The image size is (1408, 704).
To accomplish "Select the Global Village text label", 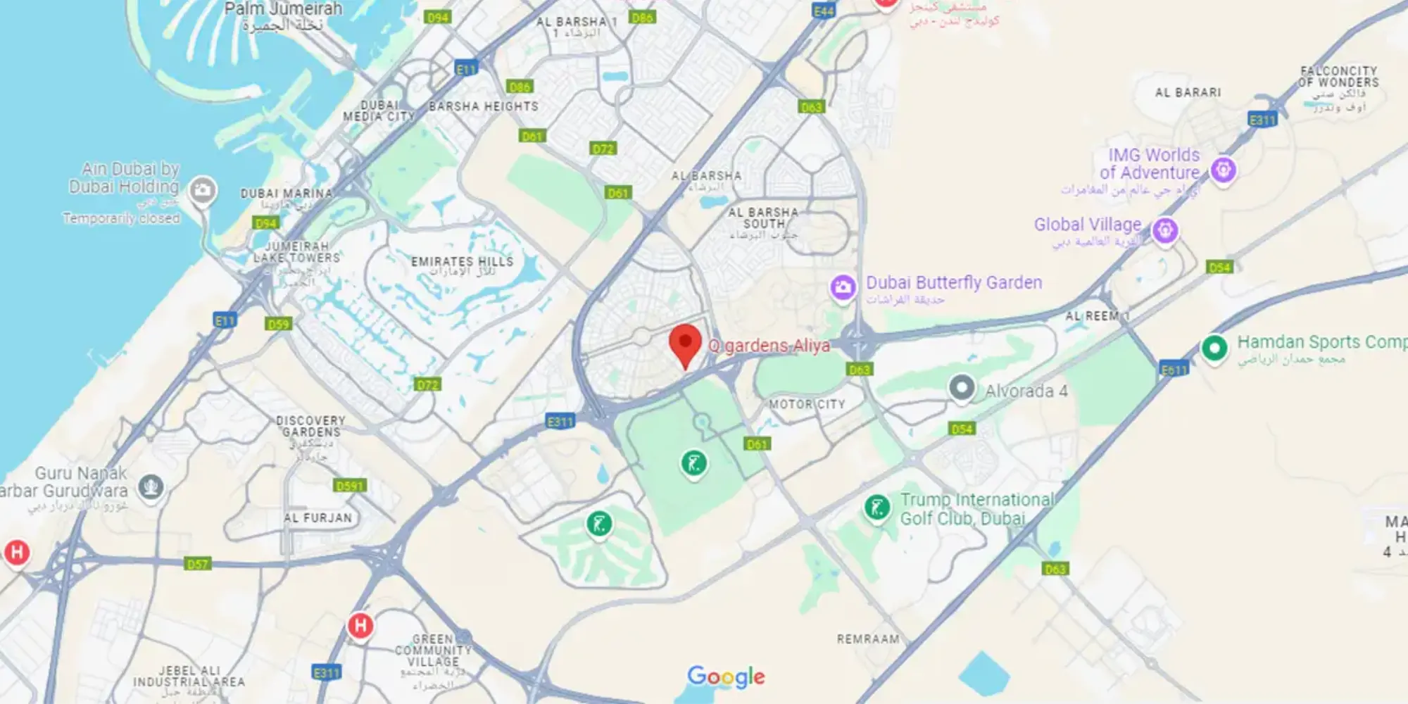I will (1088, 225).
